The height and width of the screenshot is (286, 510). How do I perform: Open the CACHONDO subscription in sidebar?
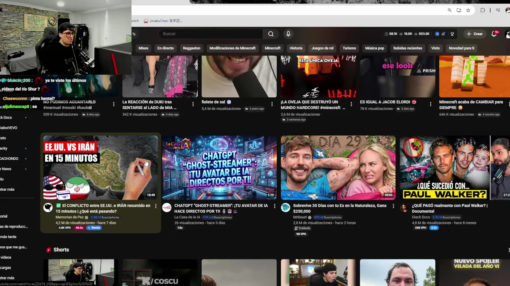pyautogui.click(x=9, y=158)
